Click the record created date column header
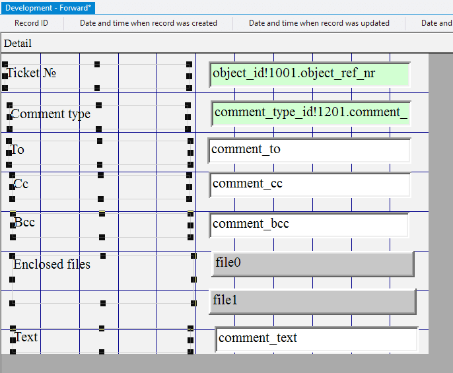Viewport: 453px width, 373px height. (149, 23)
